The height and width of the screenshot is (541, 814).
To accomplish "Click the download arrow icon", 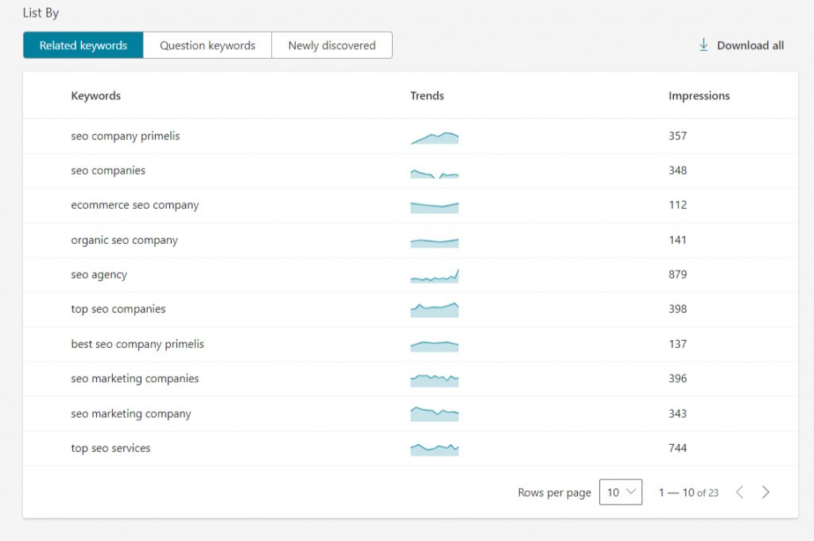I will click(x=704, y=45).
